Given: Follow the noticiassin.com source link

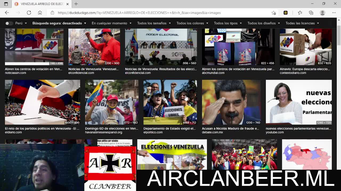Looking at the screenshot, I should point(15,73).
